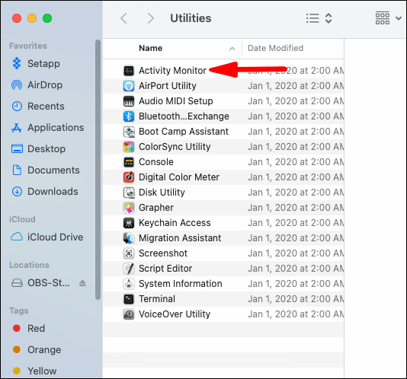
Task: Click the AirDrop sidebar icon
Action: coord(17,85)
